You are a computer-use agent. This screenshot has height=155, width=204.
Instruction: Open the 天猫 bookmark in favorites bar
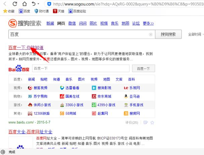pos(58,11)
